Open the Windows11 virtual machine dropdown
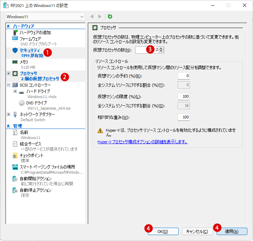Image resolution: width=253 pixels, height=241 pixels. tap(45, 17)
